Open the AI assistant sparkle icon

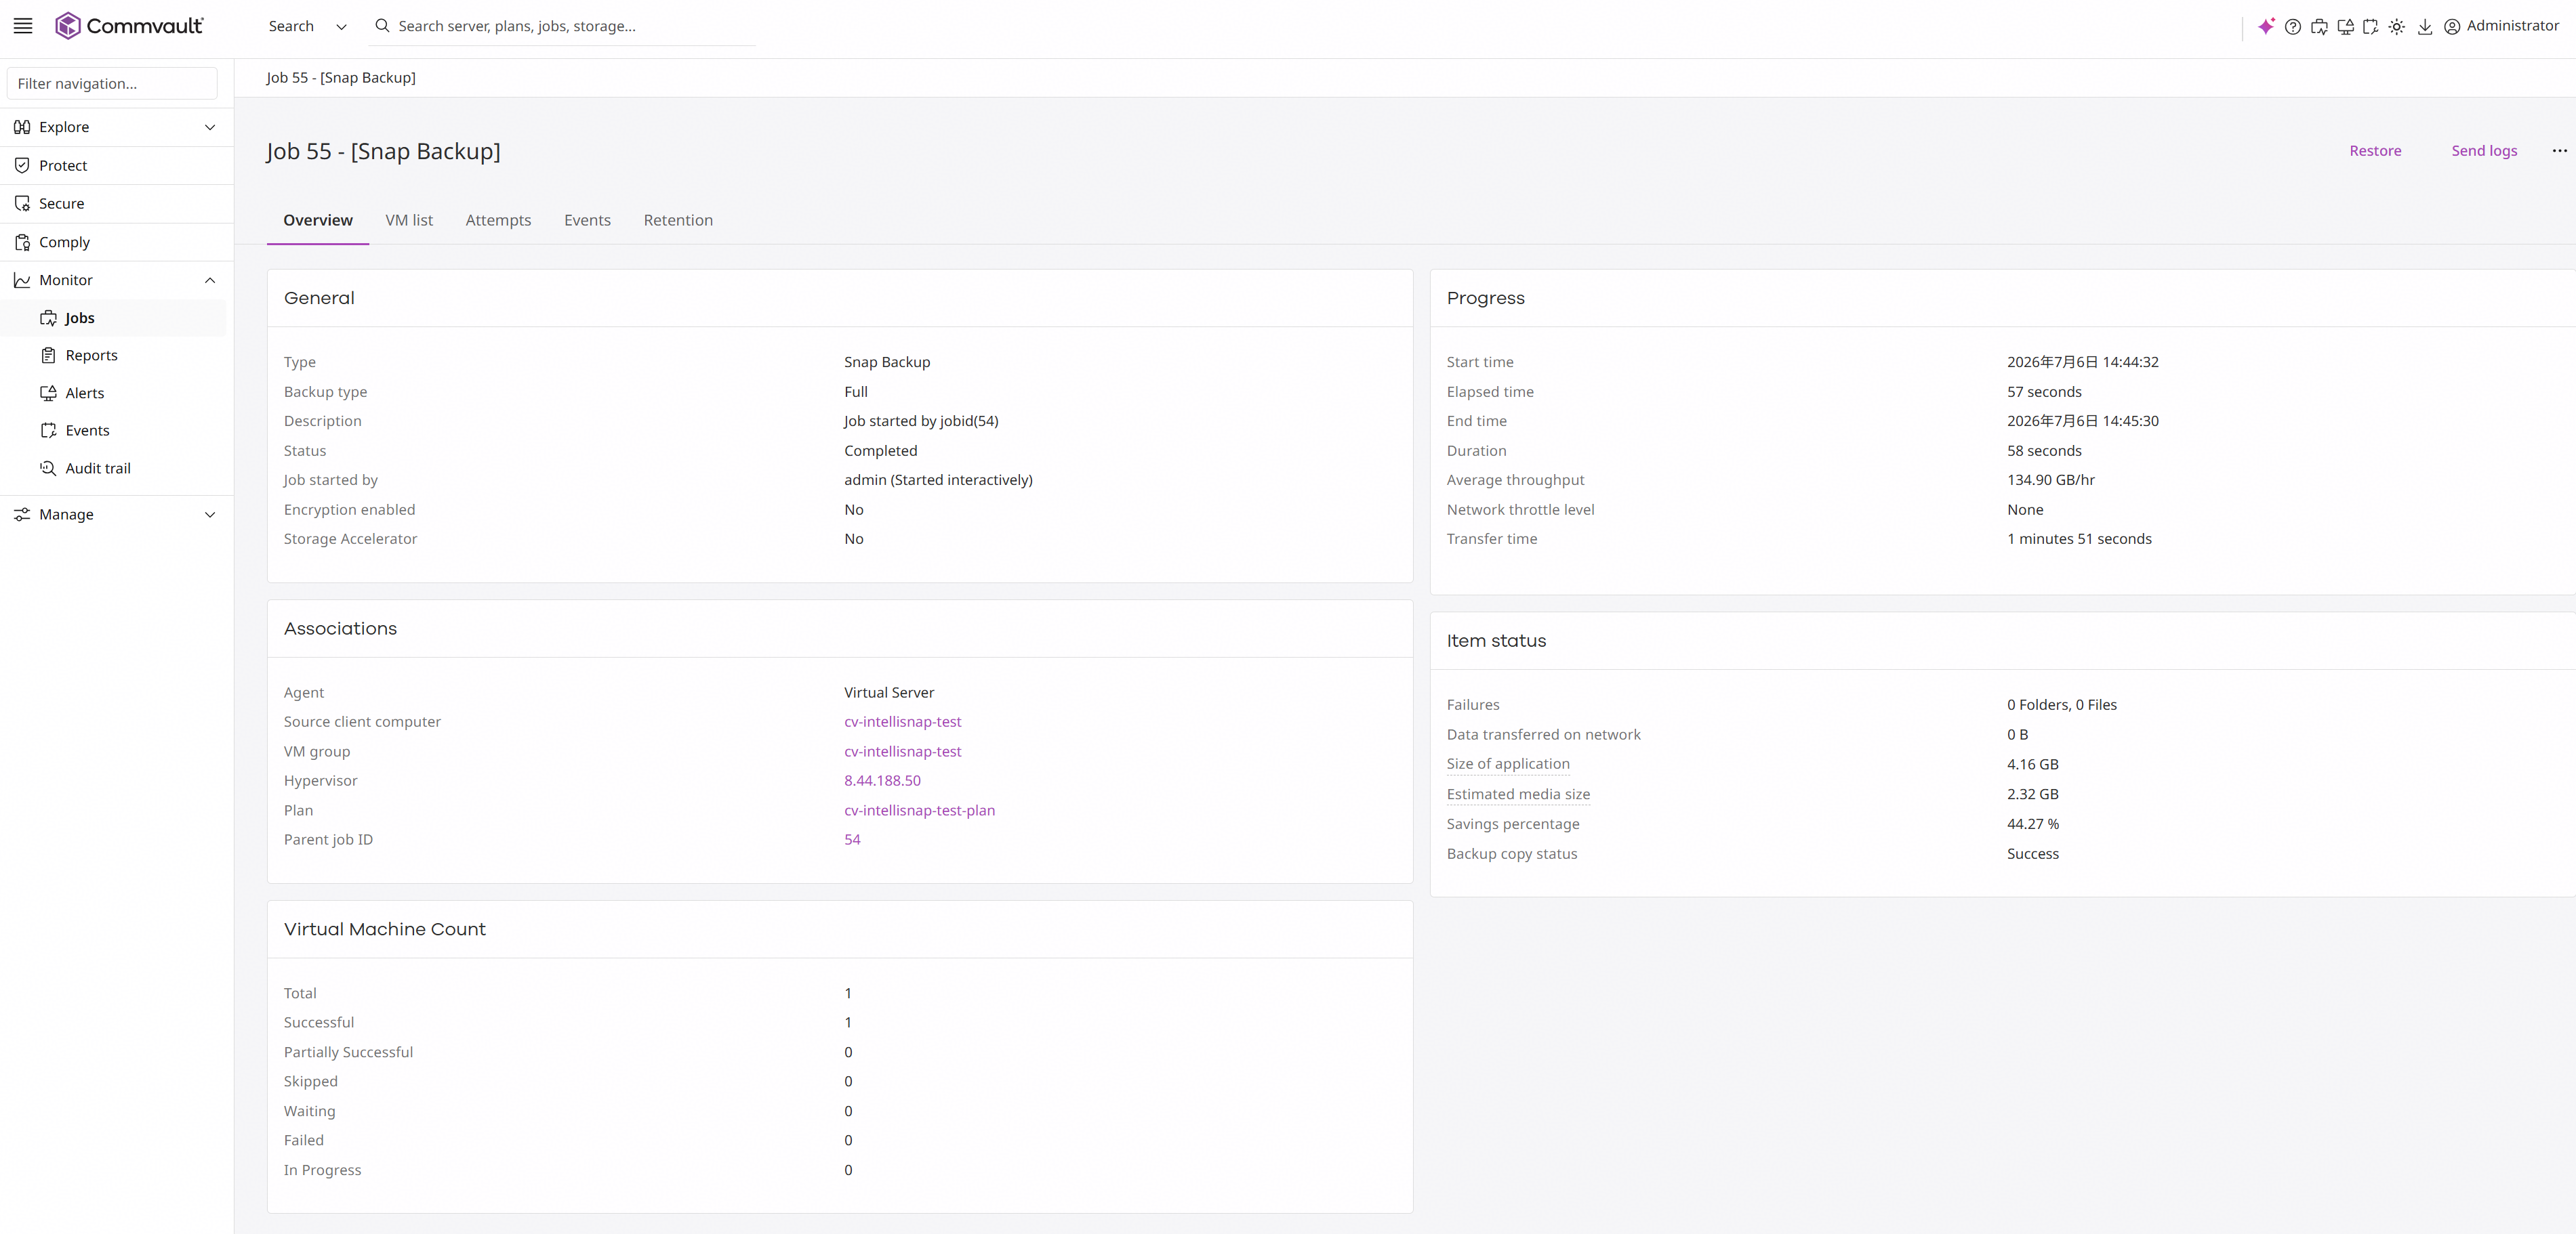[2266, 26]
